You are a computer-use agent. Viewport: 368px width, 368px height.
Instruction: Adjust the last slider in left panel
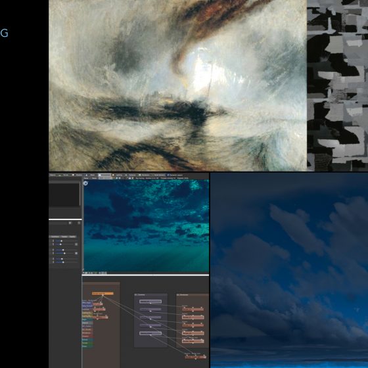66,262
